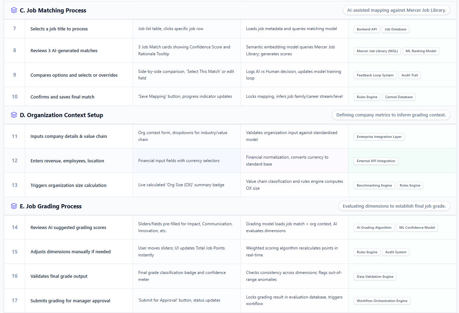
Task: Click "'Submit for Approval' button, status updates"
Action: [x=179, y=300]
